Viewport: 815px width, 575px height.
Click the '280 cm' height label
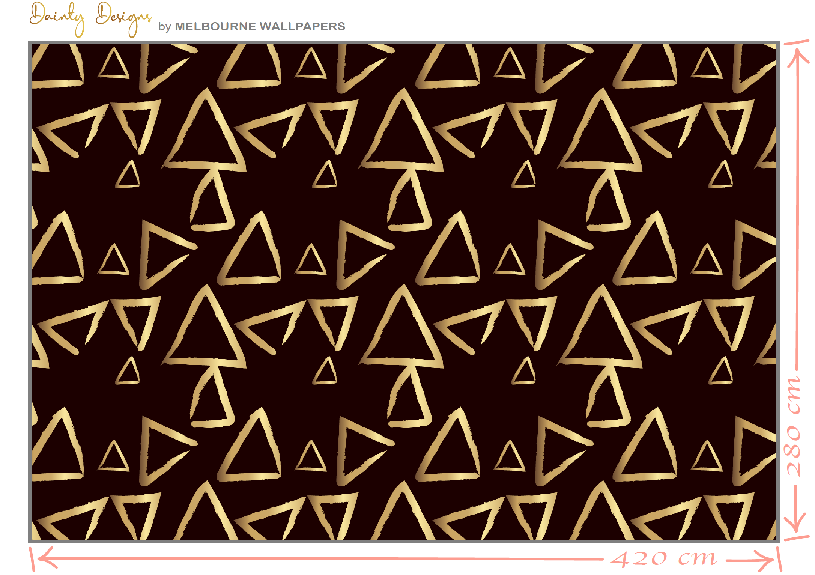[x=793, y=426]
